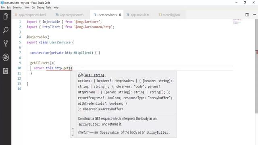This screenshot has width=258, height=145.
Task: Split the editor with the split icon
Action: (247, 14)
